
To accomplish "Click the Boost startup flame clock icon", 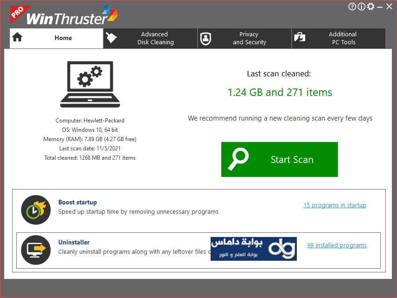I will coord(36,210).
